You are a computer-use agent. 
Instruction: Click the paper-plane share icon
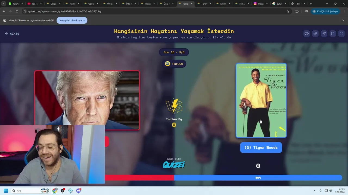[324, 34]
